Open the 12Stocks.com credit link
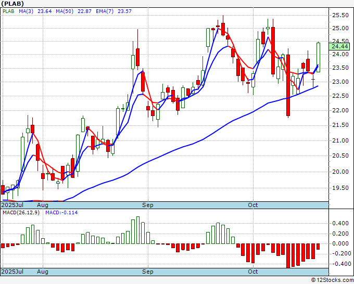 point(332,280)
